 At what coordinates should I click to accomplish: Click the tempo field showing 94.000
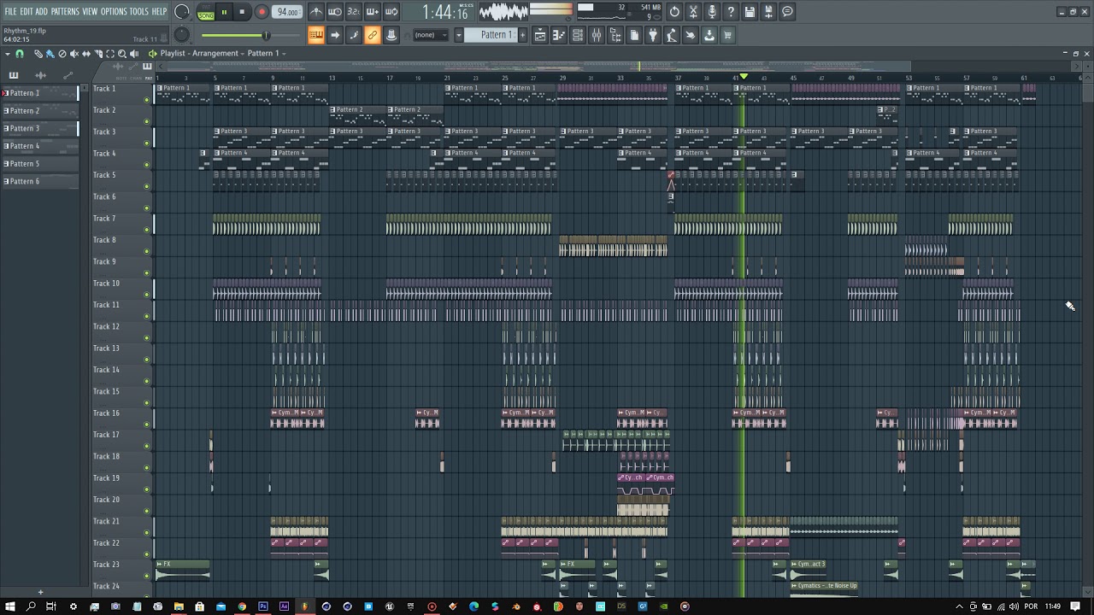pyautogui.click(x=288, y=12)
